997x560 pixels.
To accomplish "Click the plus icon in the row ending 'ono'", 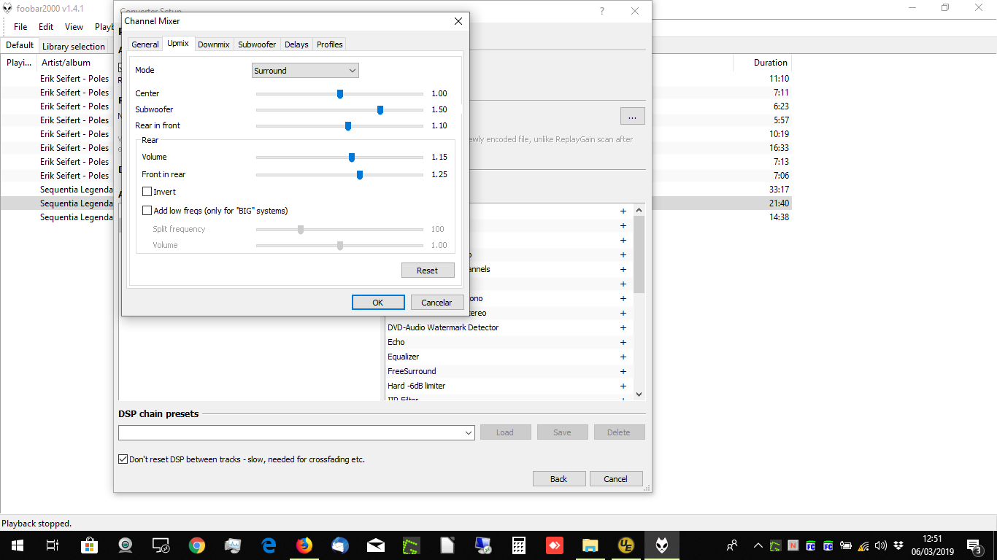I will tap(623, 298).
